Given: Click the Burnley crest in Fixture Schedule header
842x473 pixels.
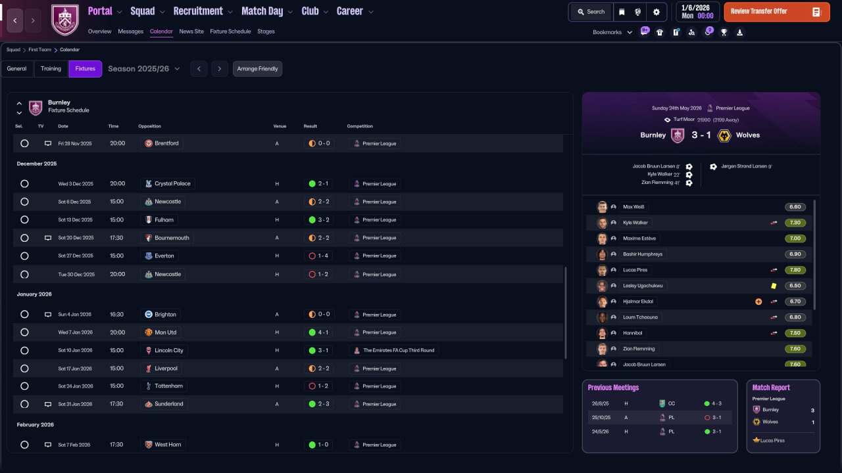Looking at the screenshot, I should click(x=36, y=107).
